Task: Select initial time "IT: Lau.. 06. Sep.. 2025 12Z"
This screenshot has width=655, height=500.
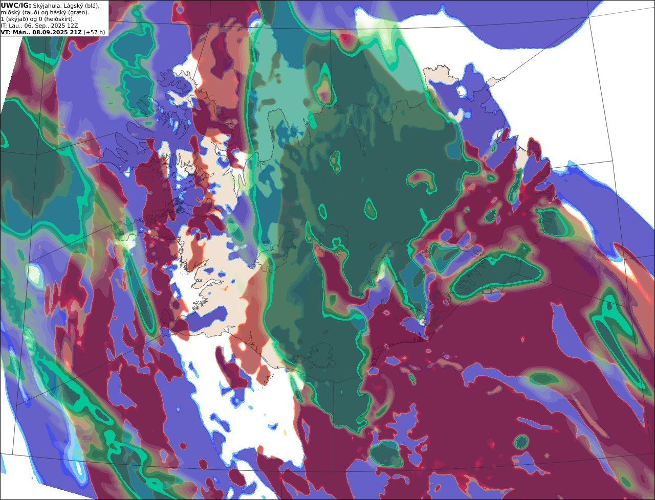Action: [x=39, y=26]
